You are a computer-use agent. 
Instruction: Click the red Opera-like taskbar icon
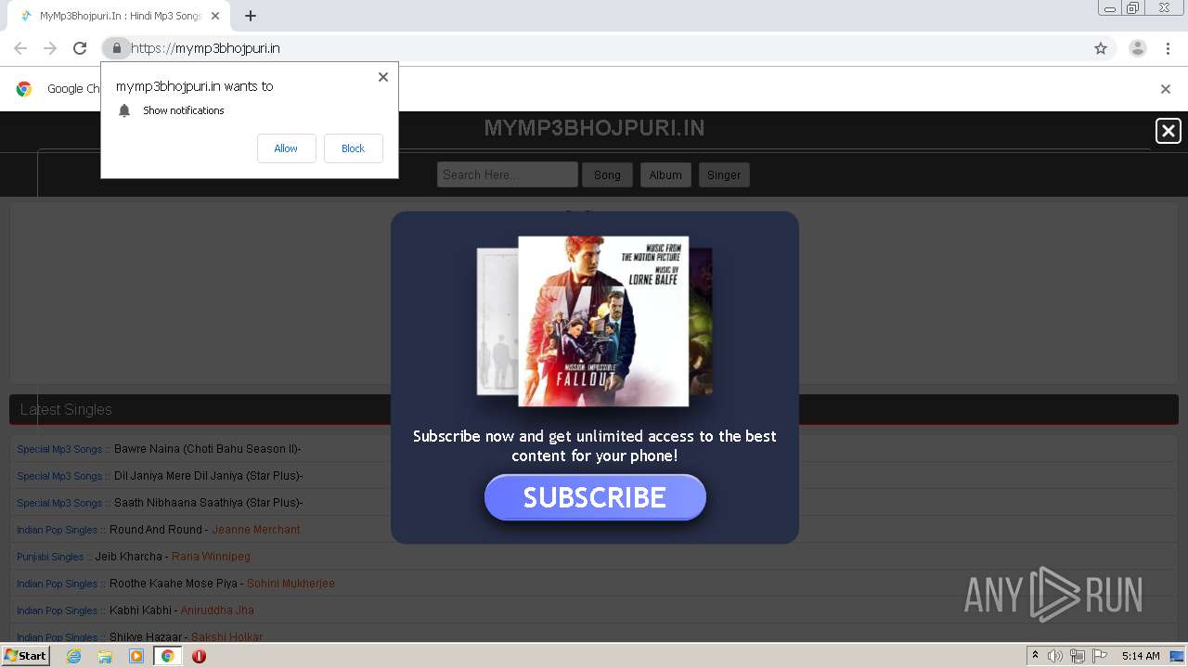pos(199,656)
